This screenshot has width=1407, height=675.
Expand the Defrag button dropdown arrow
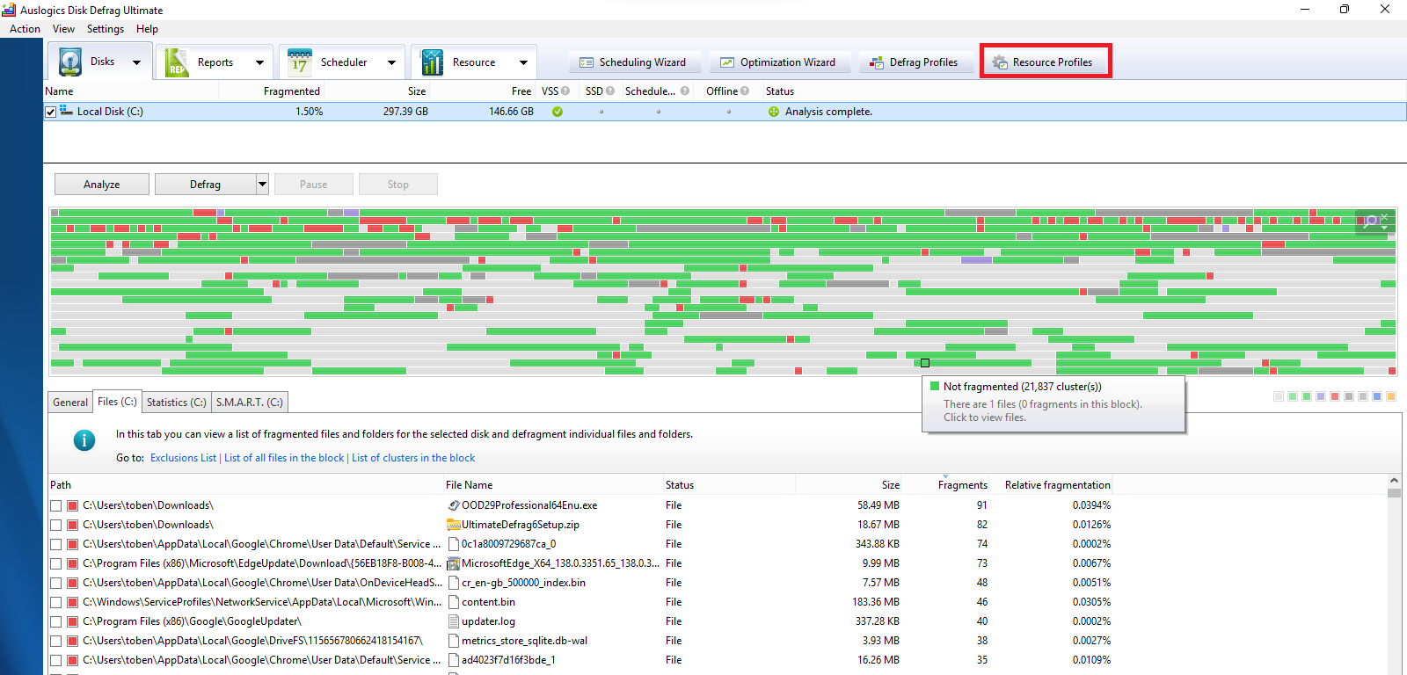coord(262,185)
